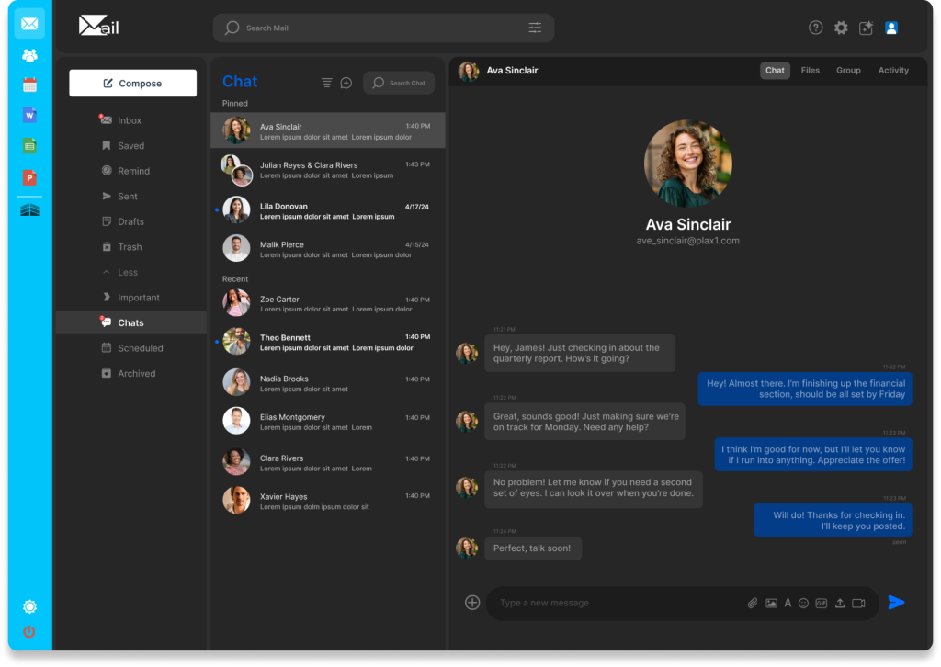Click the new chat plus icon
941x667 pixels.
pos(346,83)
